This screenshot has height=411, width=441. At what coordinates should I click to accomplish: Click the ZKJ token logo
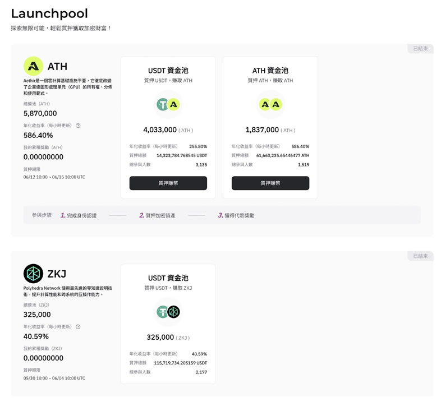click(x=33, y=274)
